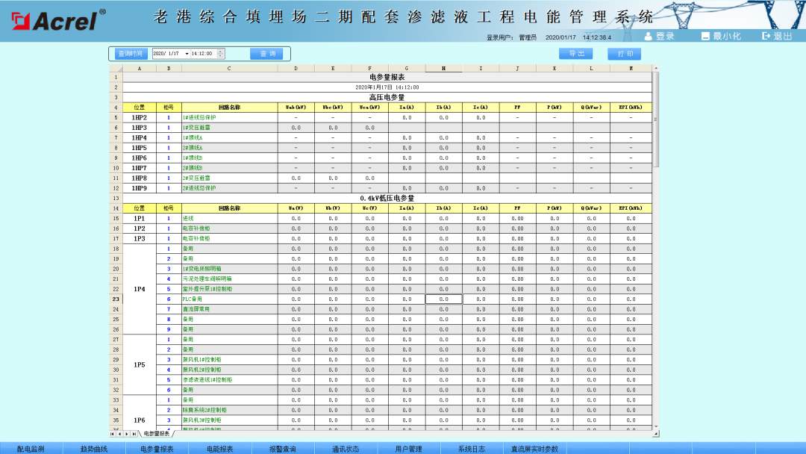Click the 1P4 merged position cell
Viewport: 806px width, 454px height.
coord(140,289)
